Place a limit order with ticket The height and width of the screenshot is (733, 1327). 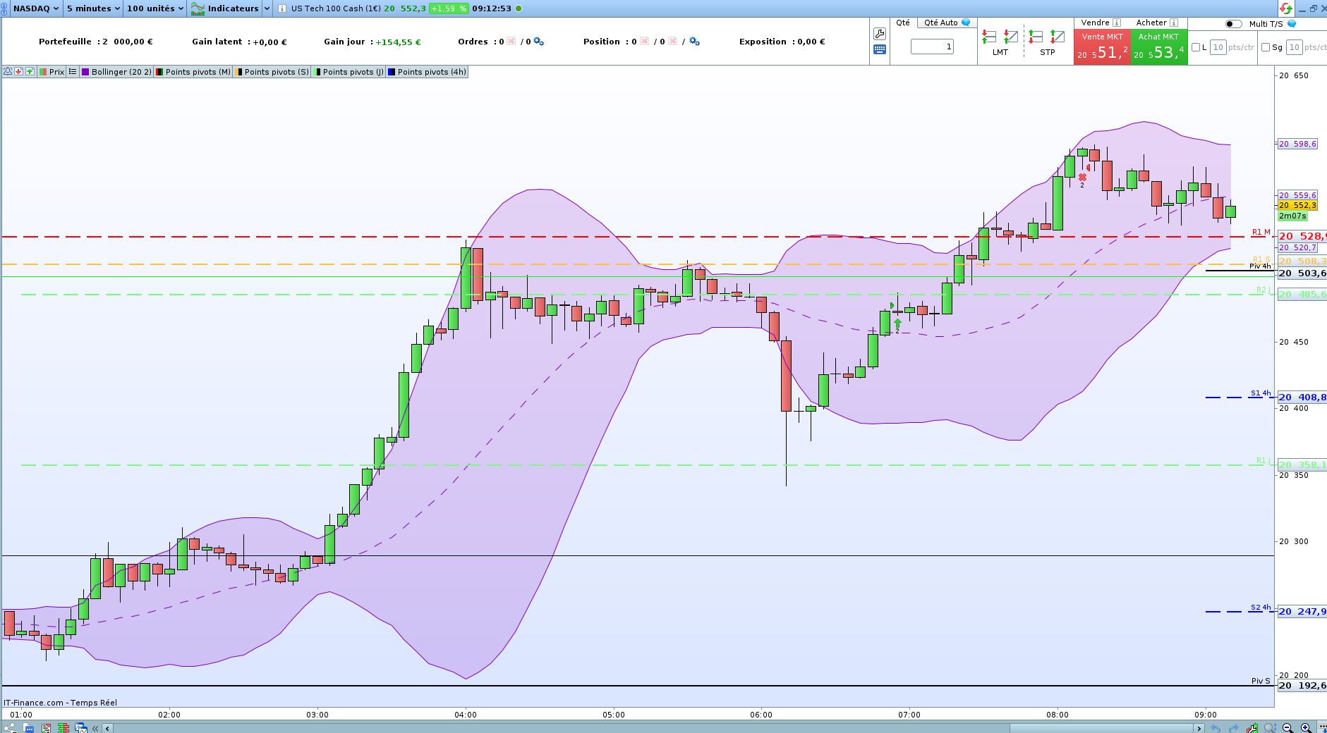pos(1011,37)
